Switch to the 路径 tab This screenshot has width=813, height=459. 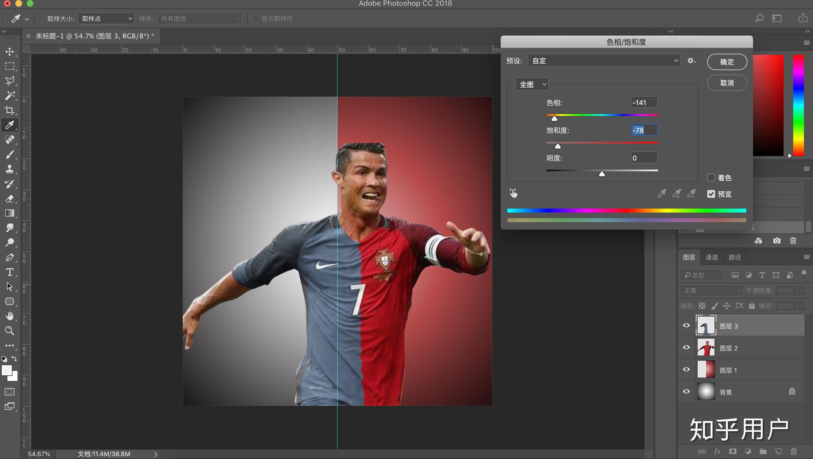(735, 257)
